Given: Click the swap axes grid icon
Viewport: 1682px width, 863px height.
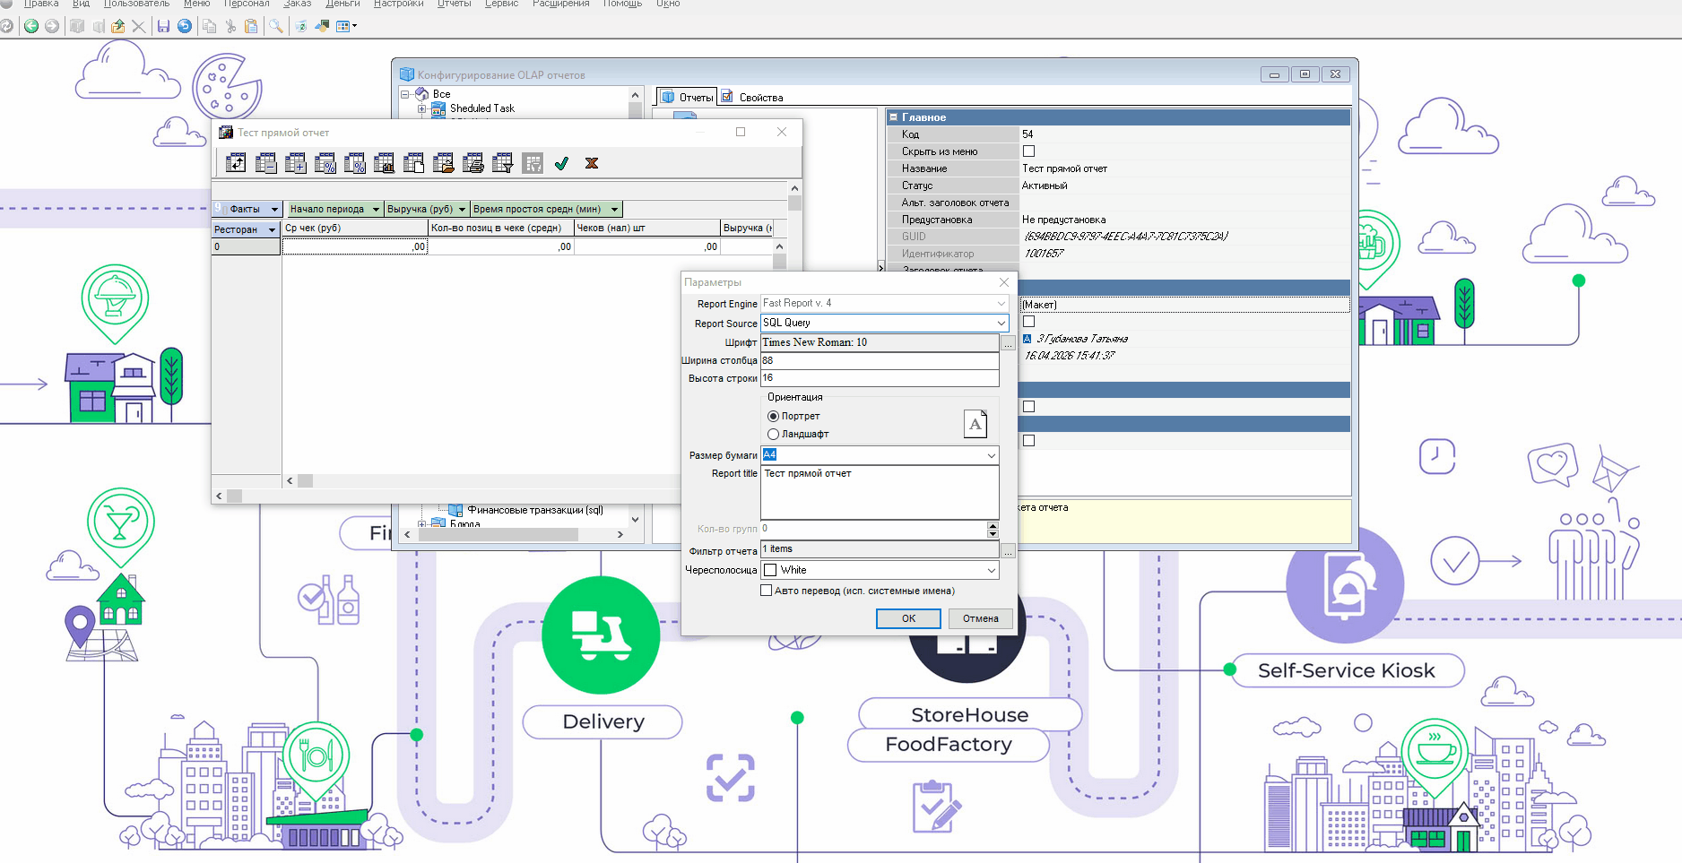Looking at the screenshot, I should click(236, 163).
